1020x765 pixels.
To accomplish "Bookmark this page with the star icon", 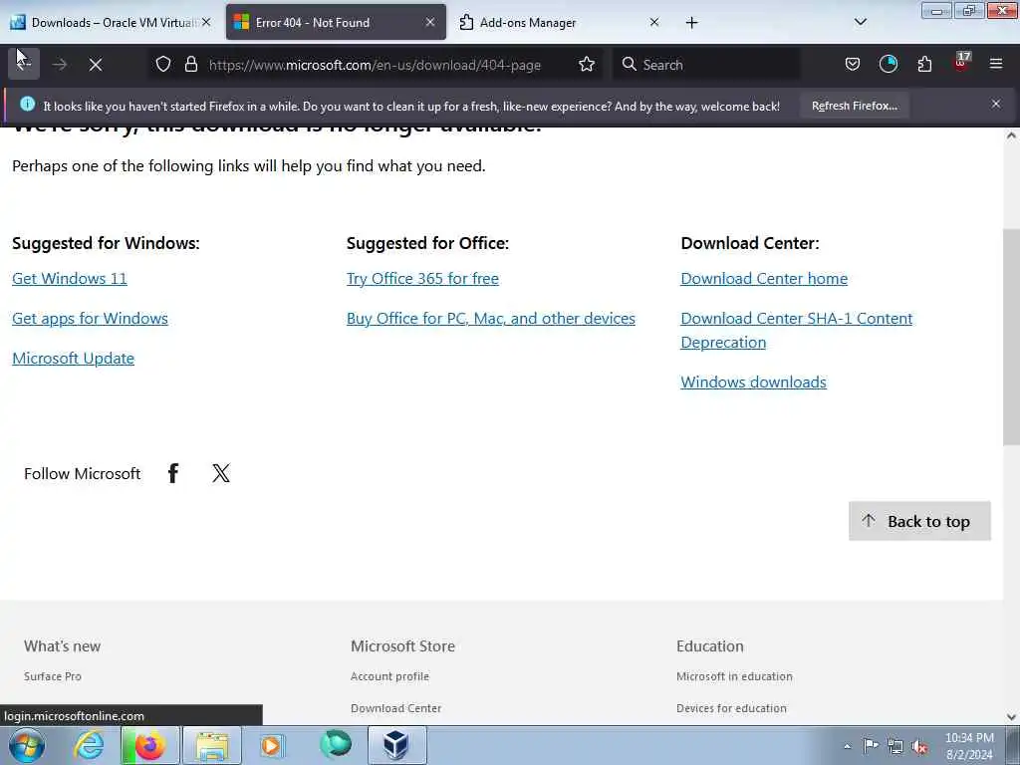I will click(587, 65).
